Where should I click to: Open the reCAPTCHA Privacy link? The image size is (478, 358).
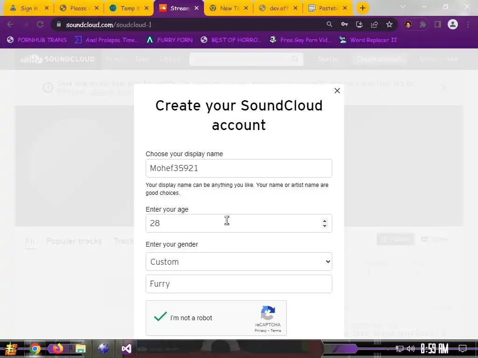tap(260, 330)
